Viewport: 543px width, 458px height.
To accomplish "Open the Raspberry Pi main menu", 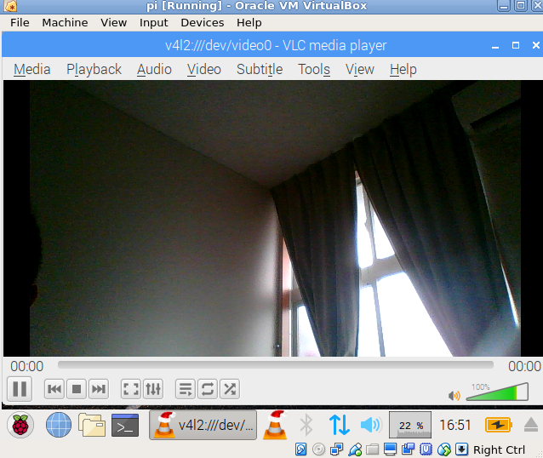I will click(20, 425).
